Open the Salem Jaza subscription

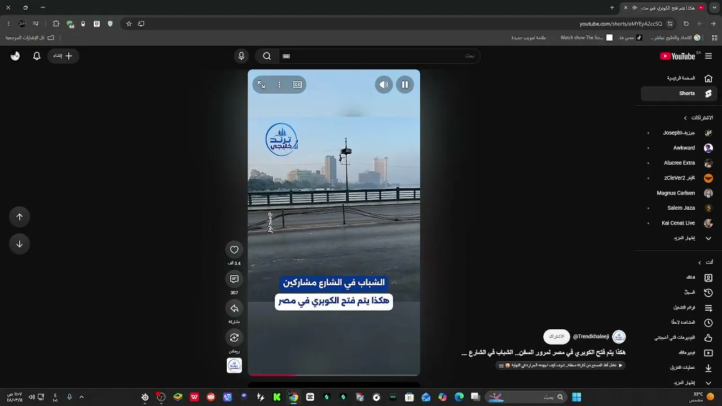[679, 208]
